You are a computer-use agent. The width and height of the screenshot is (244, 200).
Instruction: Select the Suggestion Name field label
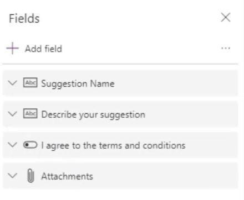click(x=78, y=84)
